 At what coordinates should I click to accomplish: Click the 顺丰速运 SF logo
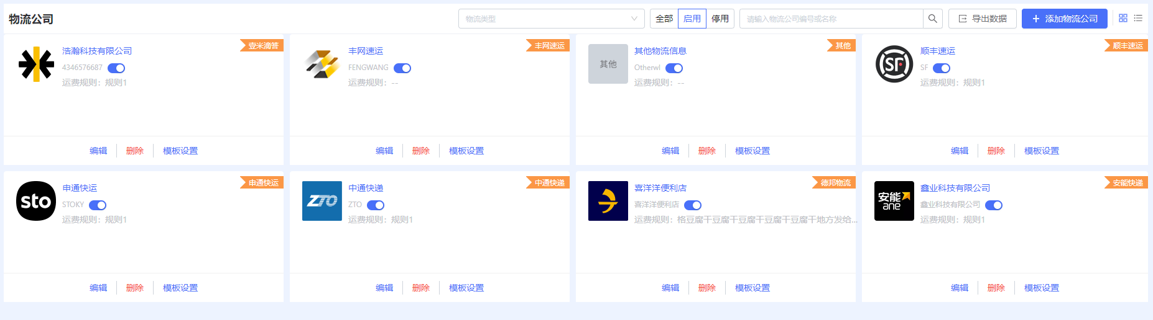click(x=894, y=64)
